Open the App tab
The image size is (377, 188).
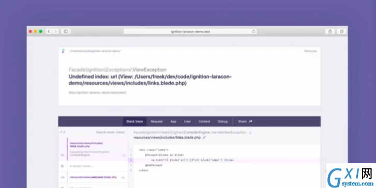point(173,121)
